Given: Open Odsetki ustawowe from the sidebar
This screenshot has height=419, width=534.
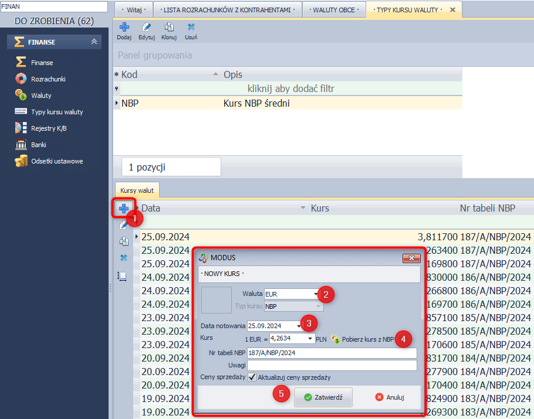Looking at the screenshot, I should (56, 161).
